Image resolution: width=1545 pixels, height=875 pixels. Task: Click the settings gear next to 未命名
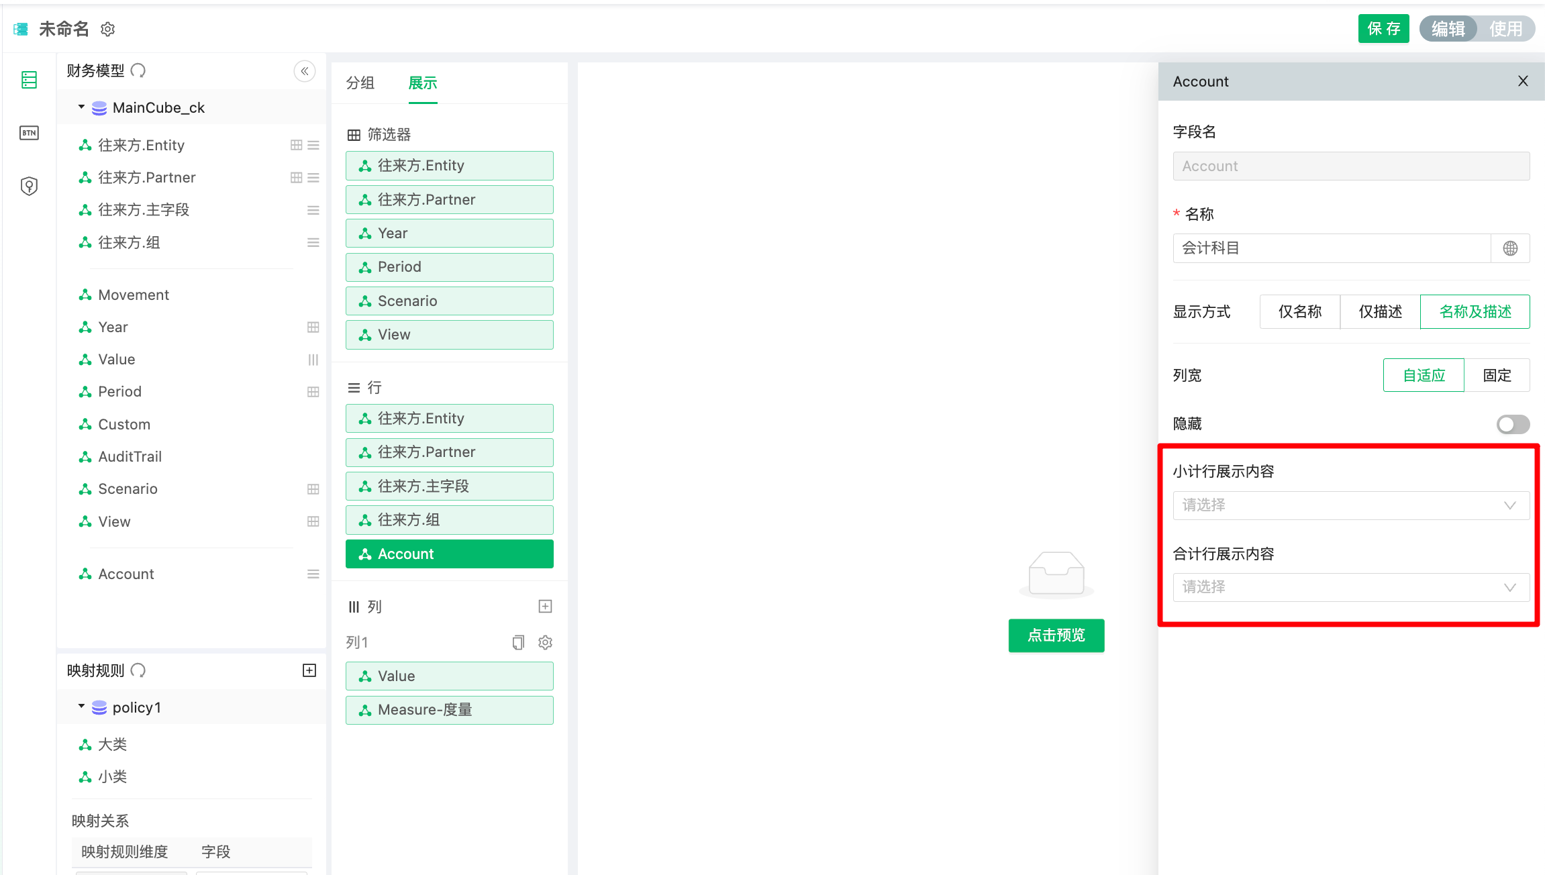[107, 29]
